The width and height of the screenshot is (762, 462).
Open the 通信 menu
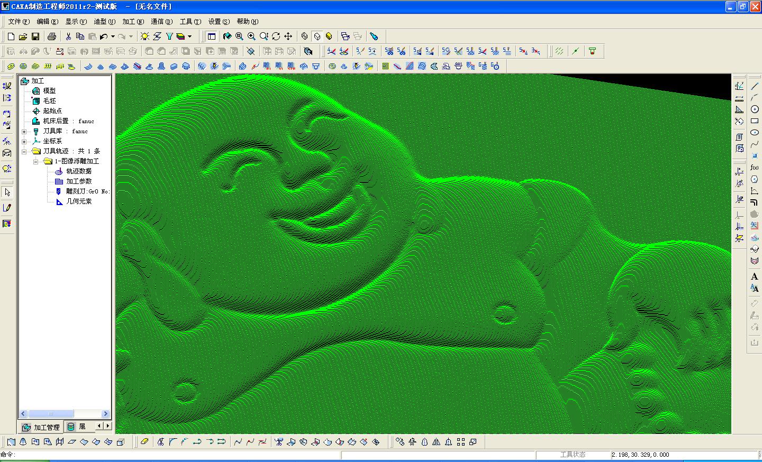[161, 22]
